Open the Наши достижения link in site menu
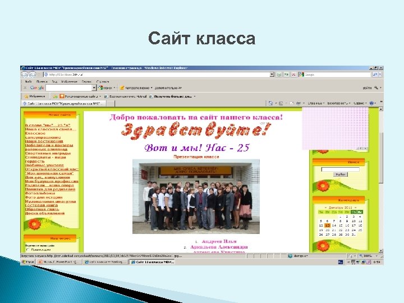404x303 pixels. (x=44, y=141)
